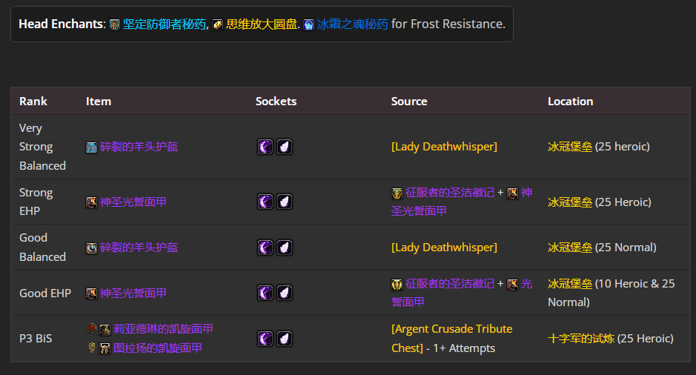Open the 冰霜之魂秘药 link
The image size is (696, 375).
[x=352, y=24]
